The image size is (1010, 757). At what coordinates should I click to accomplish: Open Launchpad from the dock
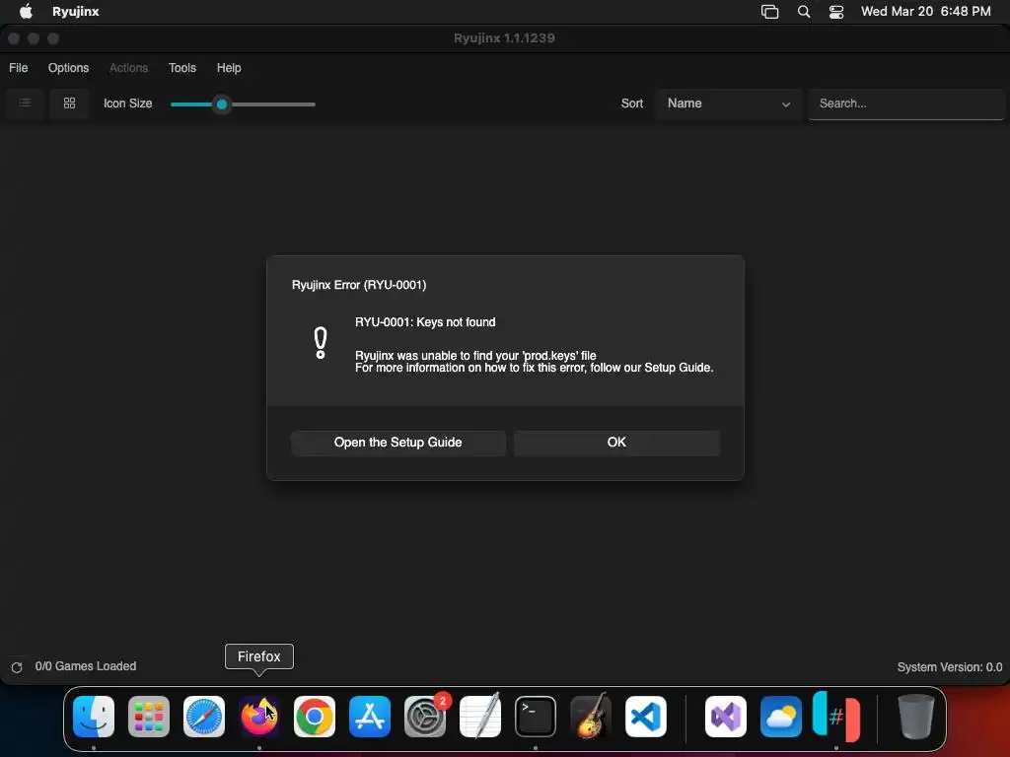point(149,716)
